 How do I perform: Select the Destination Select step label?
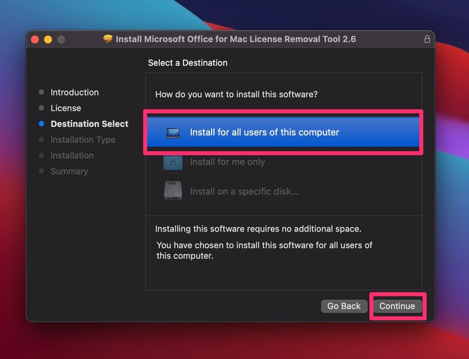pyautogui.click(x=89, y=124)
